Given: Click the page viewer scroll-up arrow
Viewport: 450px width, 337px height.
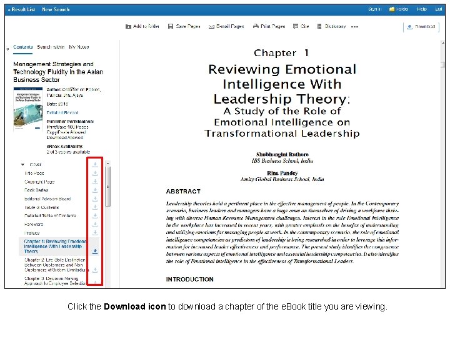Looking at the screenshot, I should (x=443, y=43).
